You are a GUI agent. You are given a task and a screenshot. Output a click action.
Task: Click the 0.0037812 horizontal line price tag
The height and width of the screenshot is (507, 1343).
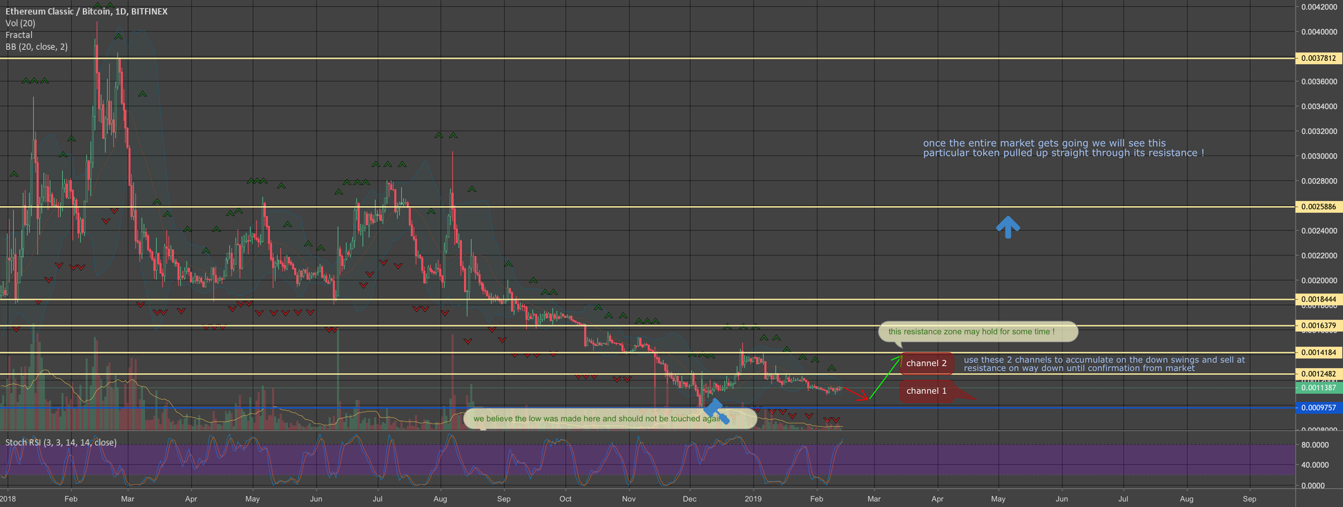click(x=1318, y=59)
